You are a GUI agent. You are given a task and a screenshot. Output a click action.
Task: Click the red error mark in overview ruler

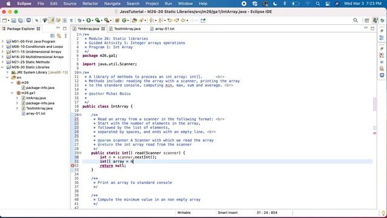pyautogui.click(x=375, y=133)
